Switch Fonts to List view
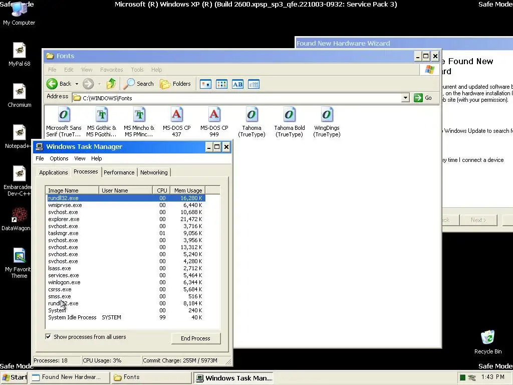This screenshot has width=513, height=385. (221, 84)
